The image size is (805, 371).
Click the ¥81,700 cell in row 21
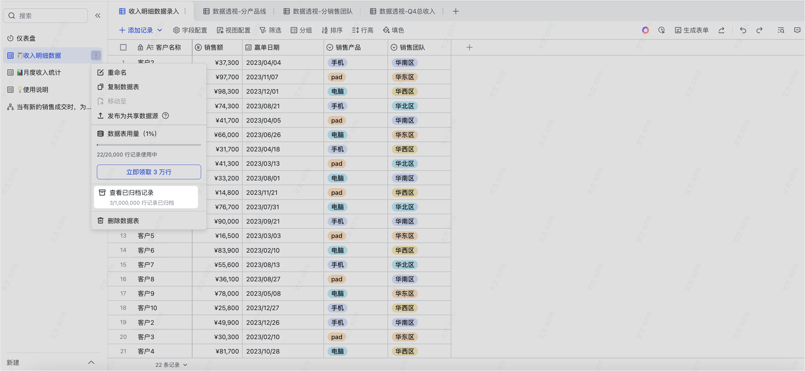[x=217, y=351]
